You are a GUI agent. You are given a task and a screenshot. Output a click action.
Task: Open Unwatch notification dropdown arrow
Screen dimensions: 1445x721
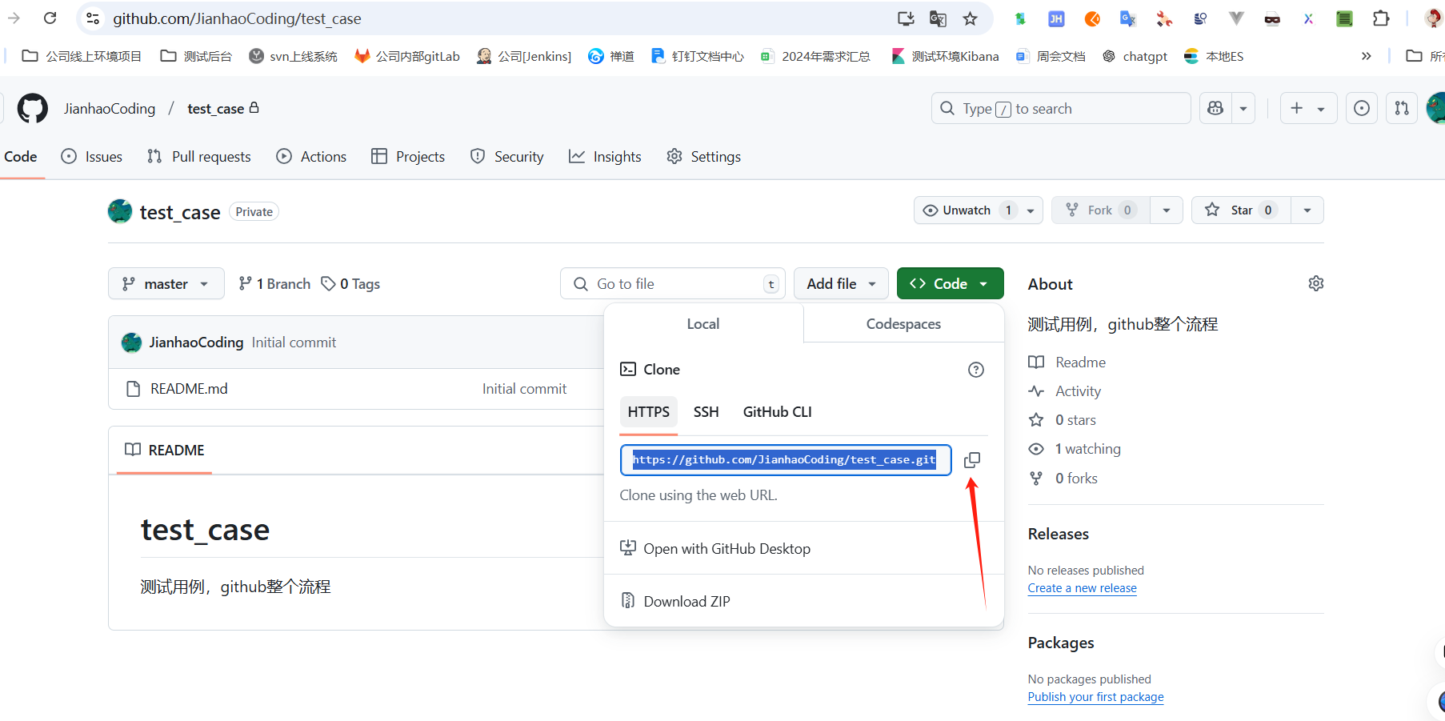pyautogui.click(x=1031, y=210)
